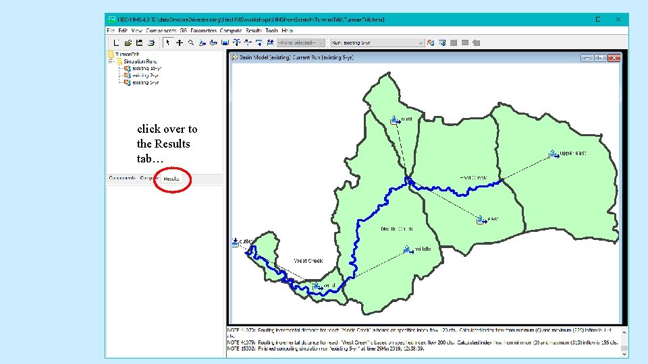Viewport: 648px width, 364px height.
Task: Select the TurmanTrib project folder
Action: coord(124,54)
